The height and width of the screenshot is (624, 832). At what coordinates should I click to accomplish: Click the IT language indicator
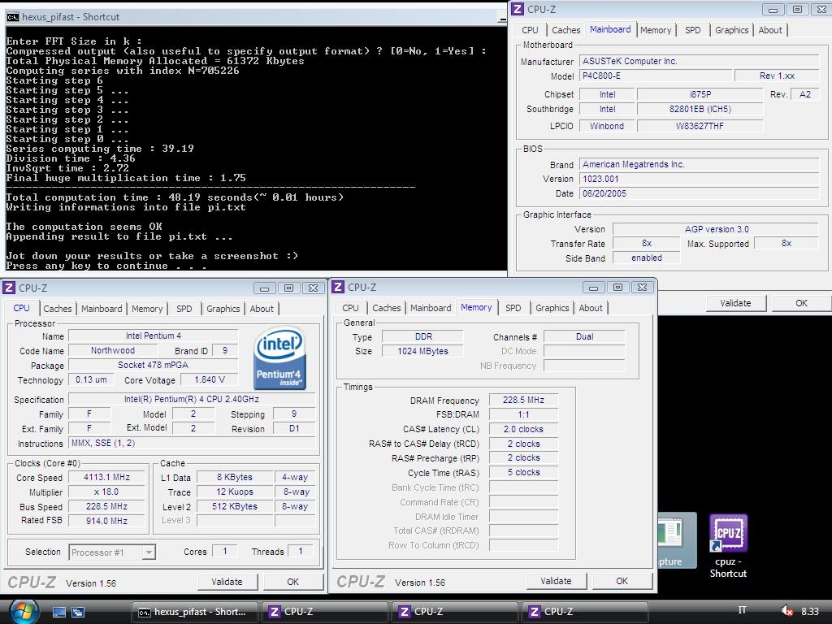point(743,610)
